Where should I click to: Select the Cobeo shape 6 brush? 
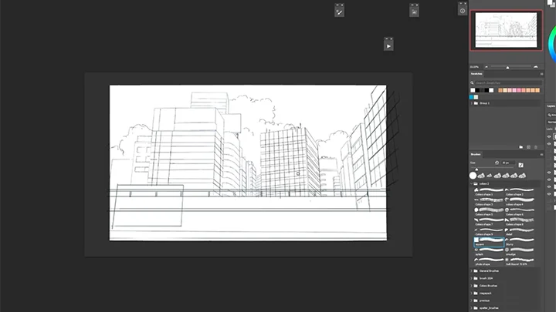520,212
